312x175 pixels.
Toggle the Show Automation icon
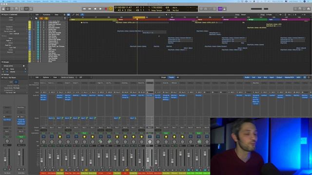[x=73, y=15]
